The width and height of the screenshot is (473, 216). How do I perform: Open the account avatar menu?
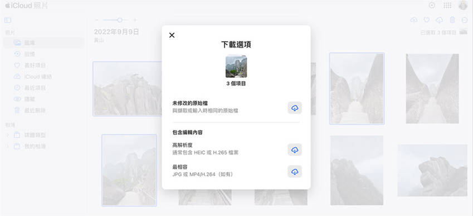click(x=463, y=5)
